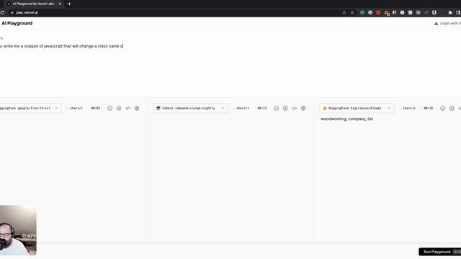
Task: Remove the Cohere command-xlarge-nightly panel (minus icon)
Action: click(x=276, y=109)
